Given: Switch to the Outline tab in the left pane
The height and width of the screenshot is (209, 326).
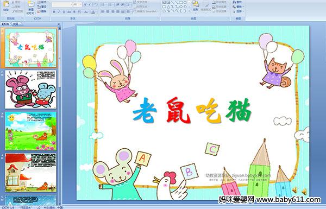Looking at the screenshot, I should tap(16, 24).
